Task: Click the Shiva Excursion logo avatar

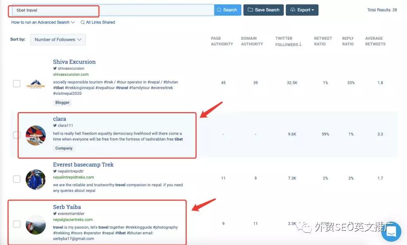Action: pyautogui.click(x=36, y=84)
